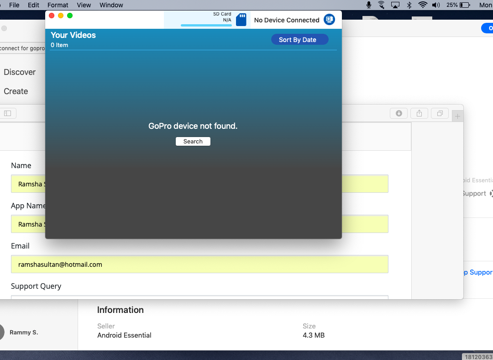Screen dimensions: 493x360
Task: Click the show tabs overview icon in browser
Action: tap(440, 113)
